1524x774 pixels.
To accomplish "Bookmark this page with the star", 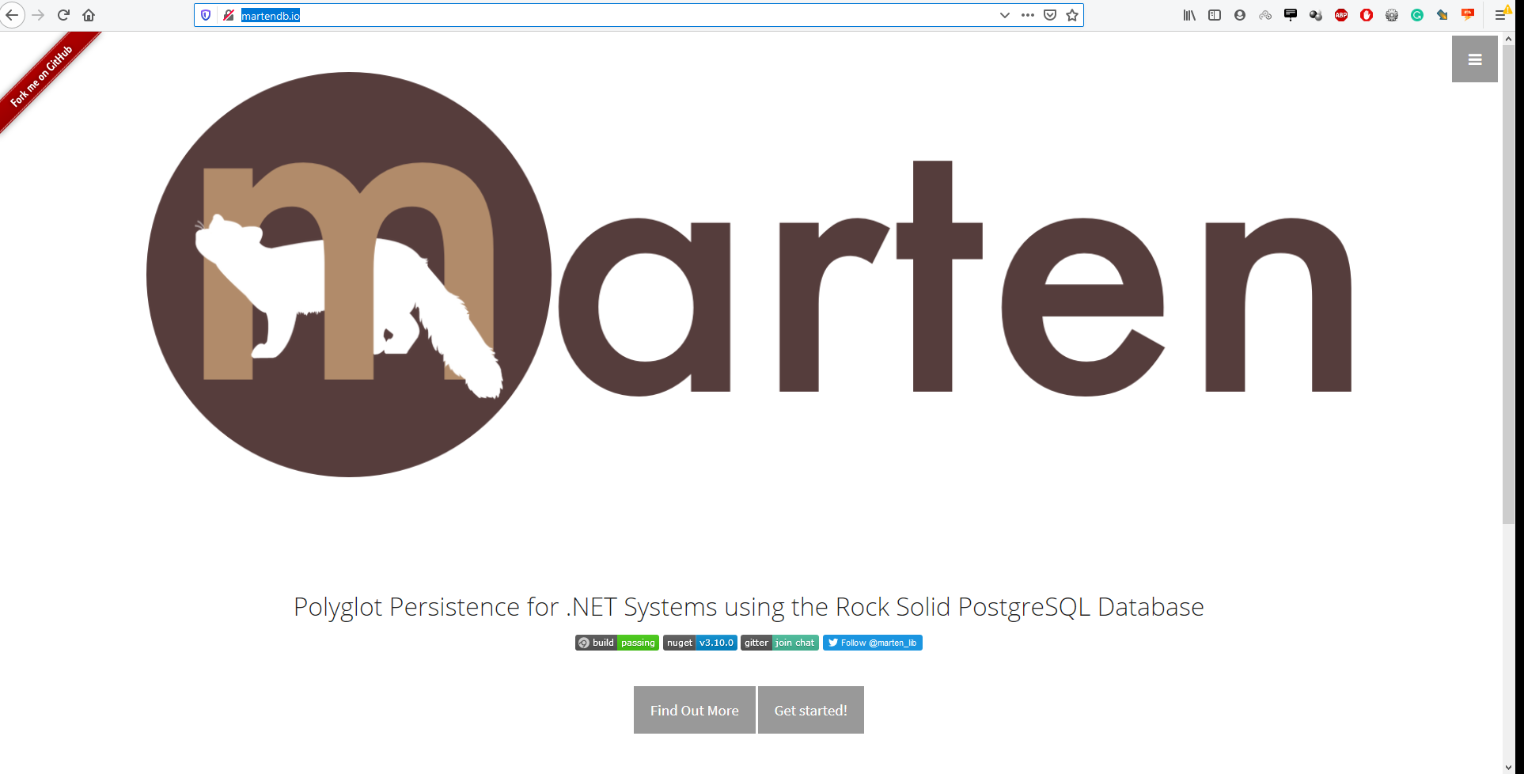I will pos(1072,15).
